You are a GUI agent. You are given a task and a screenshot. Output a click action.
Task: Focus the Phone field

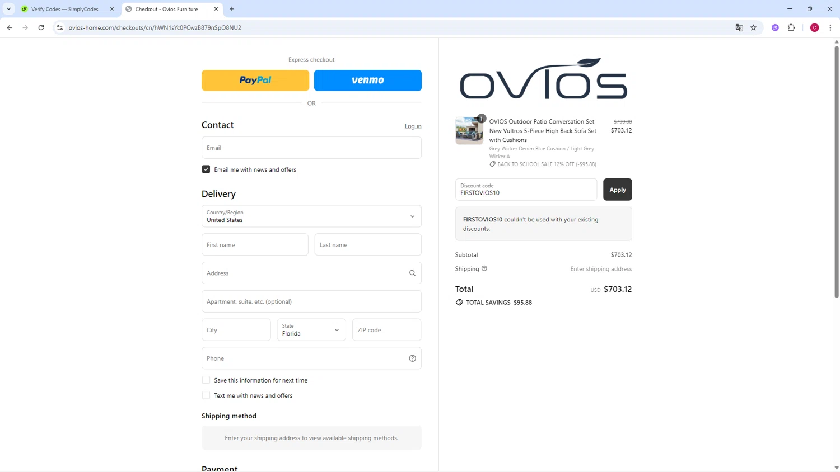[x=311, y=358]
